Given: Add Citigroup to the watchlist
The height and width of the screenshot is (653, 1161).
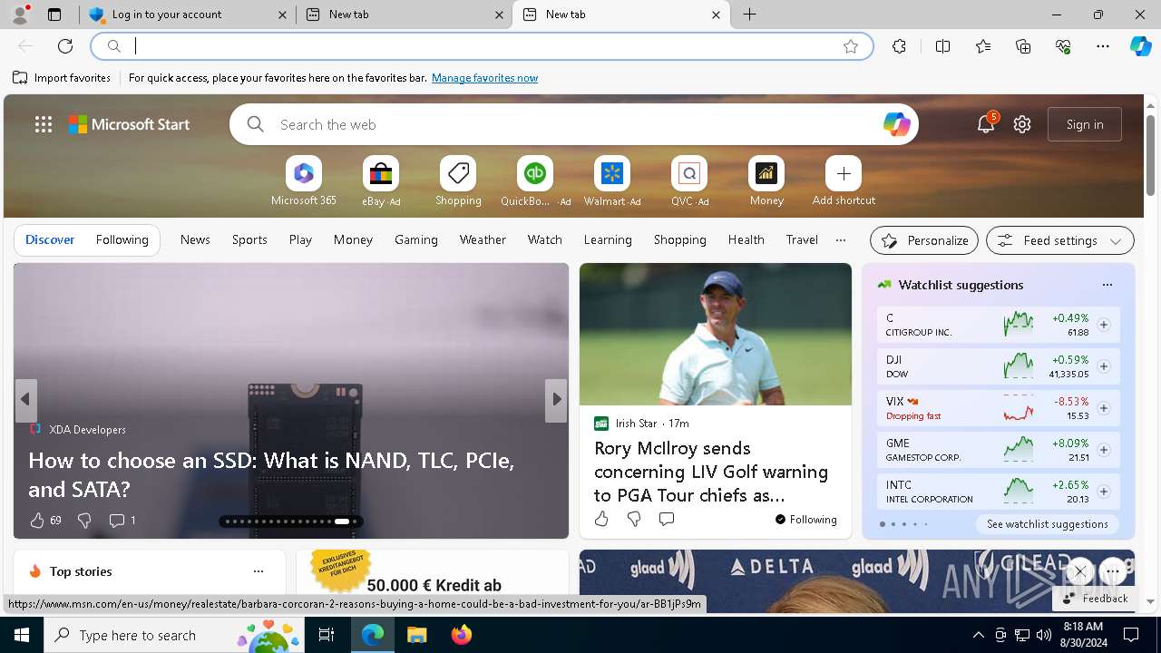Looking at the screenshot, I should tap(1104, 325).
